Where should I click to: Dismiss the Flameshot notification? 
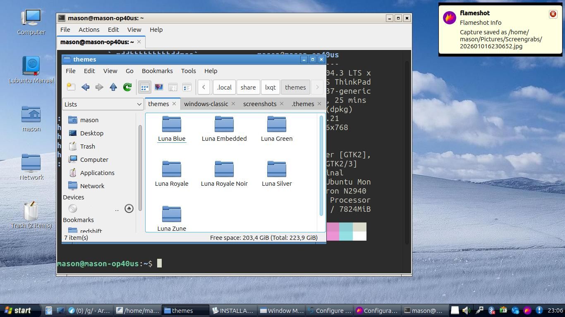pyautogui.click(x=553, y=14)
